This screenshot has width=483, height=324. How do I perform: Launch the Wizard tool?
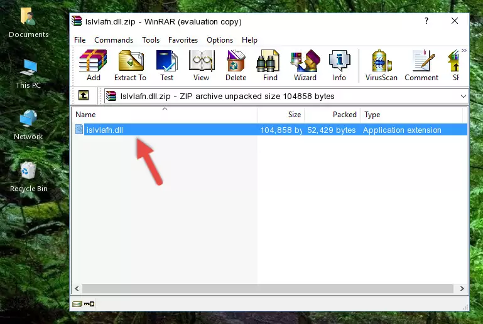(305, 65)
